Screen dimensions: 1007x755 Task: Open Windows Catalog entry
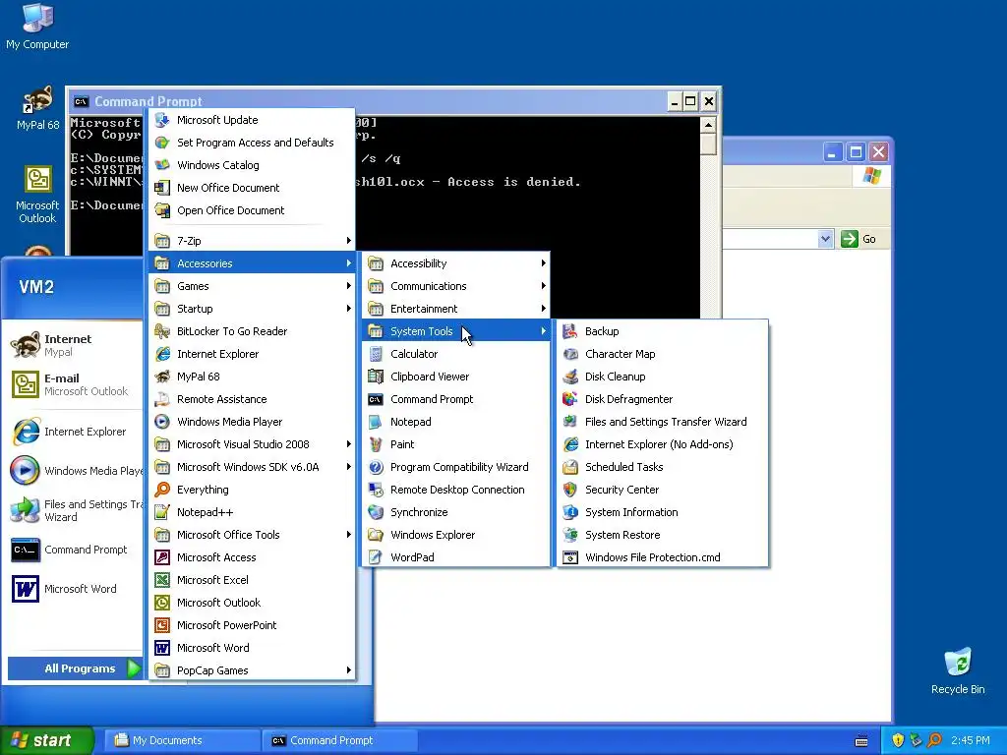252,165
